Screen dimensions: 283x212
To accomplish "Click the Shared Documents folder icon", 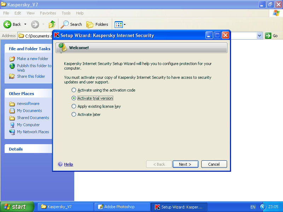I will [12, 118].
